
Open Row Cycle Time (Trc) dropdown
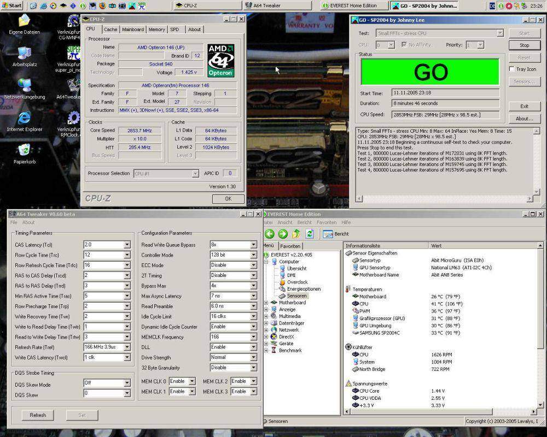click(127, 255)
